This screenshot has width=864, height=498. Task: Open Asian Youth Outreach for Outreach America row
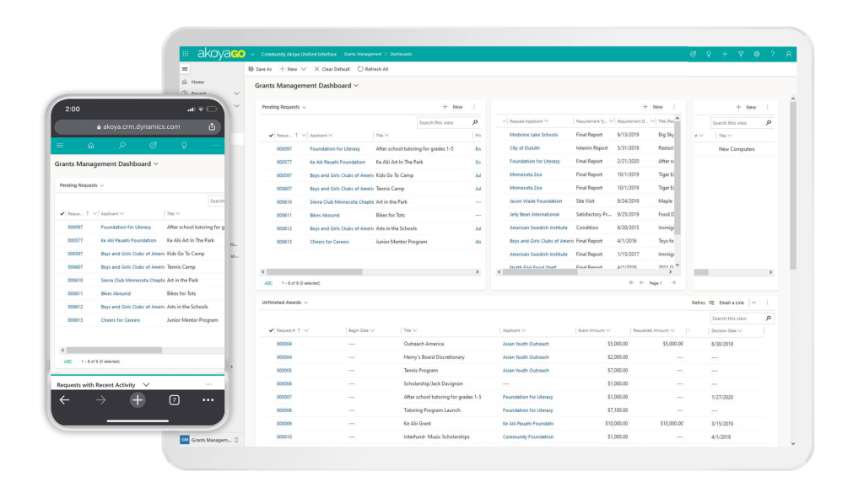coord(526,344)
